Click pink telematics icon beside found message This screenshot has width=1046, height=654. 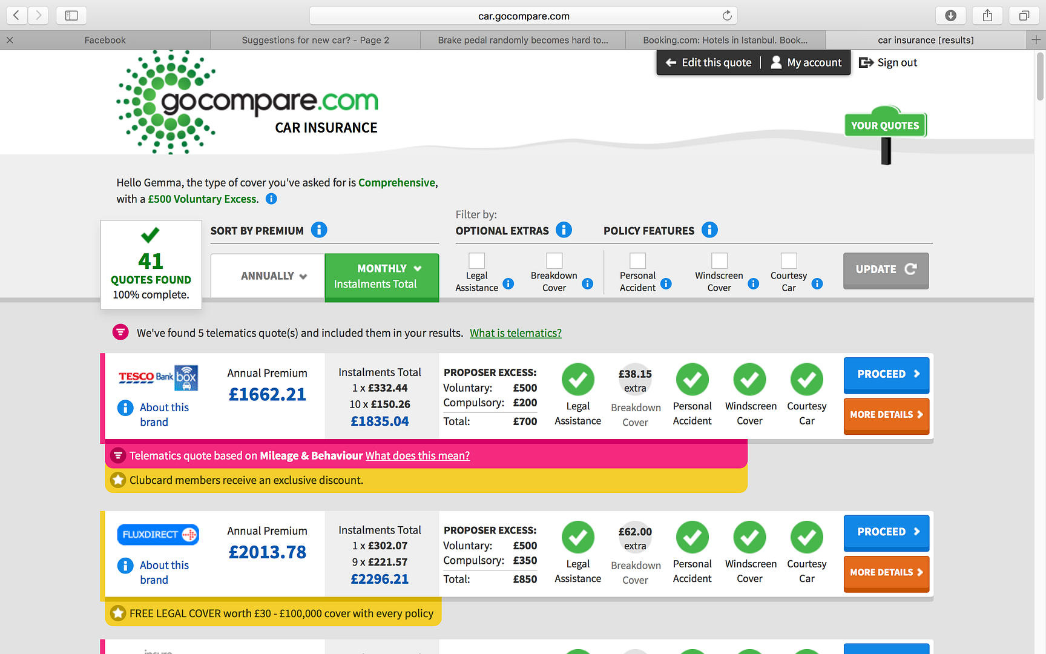click(x=120, y=332)
